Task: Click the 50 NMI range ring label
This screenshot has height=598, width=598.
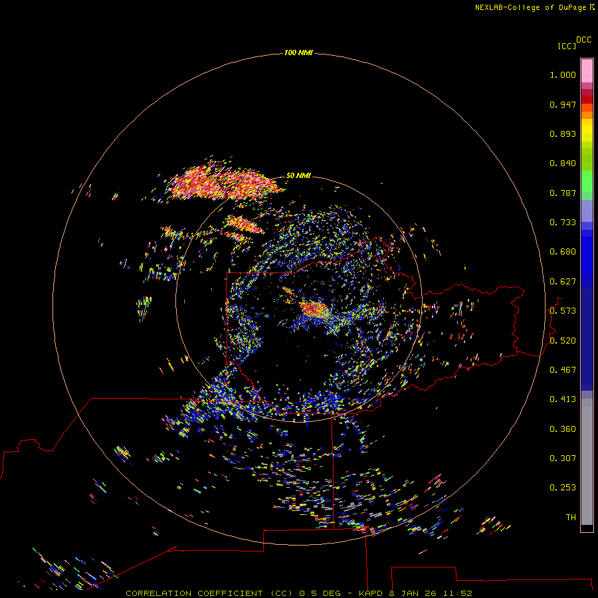Action: coord(298,175)
